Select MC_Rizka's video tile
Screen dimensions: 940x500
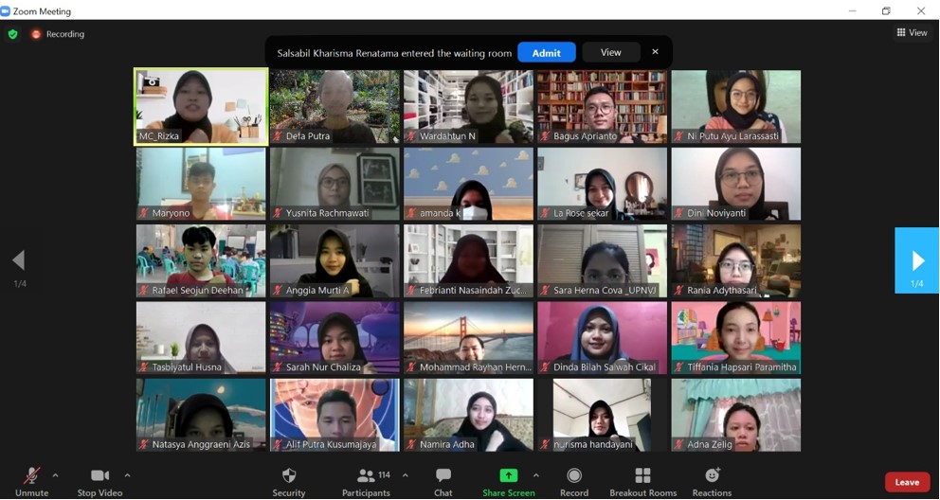click(201, 106)
